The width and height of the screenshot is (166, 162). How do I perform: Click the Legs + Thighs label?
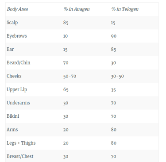pos(21,143)
